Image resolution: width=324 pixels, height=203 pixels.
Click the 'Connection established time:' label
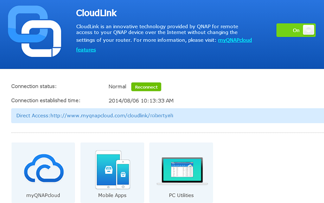pyautogui.click(x=46, y=100)
